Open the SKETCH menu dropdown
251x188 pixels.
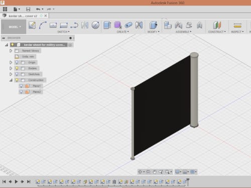tap(63, 32)
